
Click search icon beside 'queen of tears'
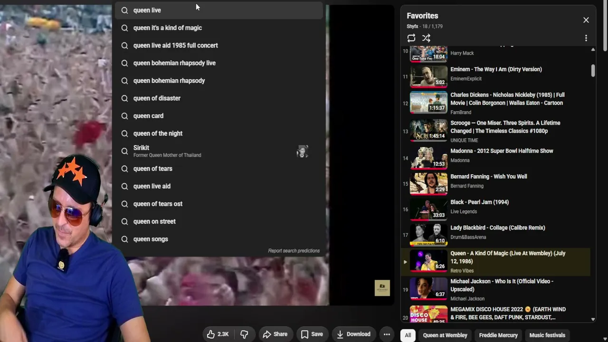coord(124,169)
